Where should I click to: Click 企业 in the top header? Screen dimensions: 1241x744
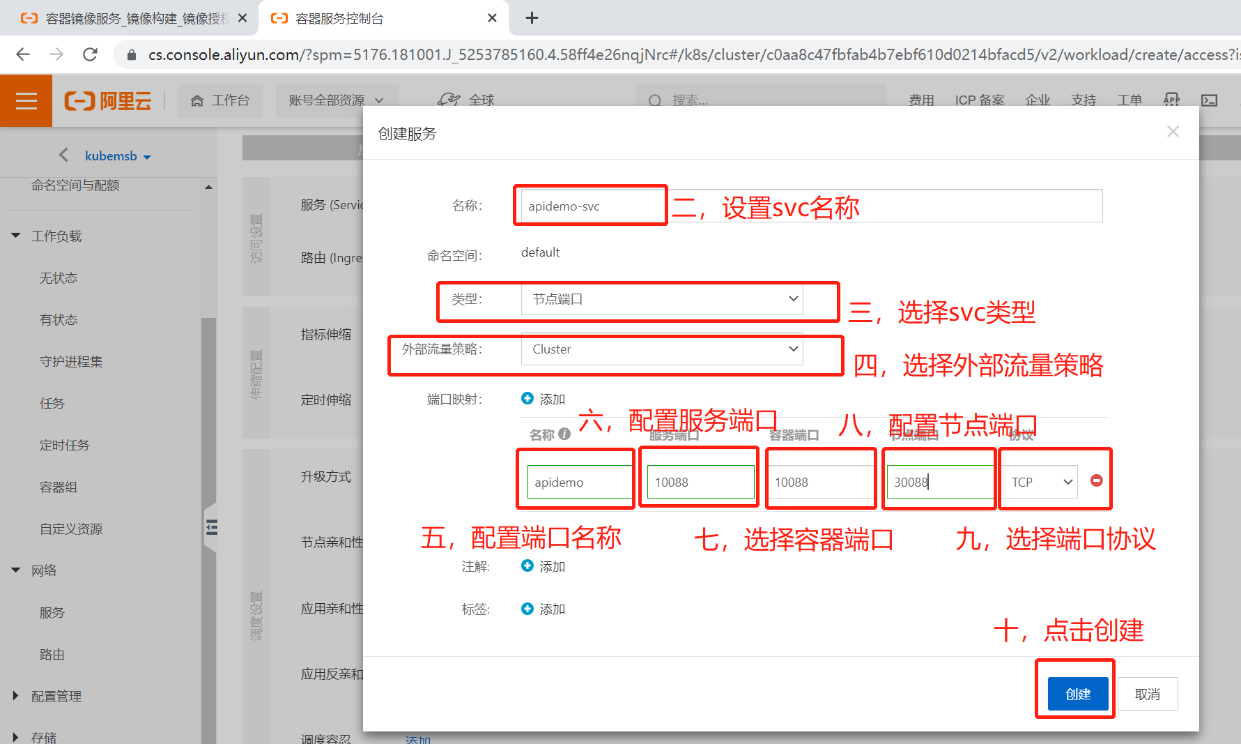[1038, 100]
